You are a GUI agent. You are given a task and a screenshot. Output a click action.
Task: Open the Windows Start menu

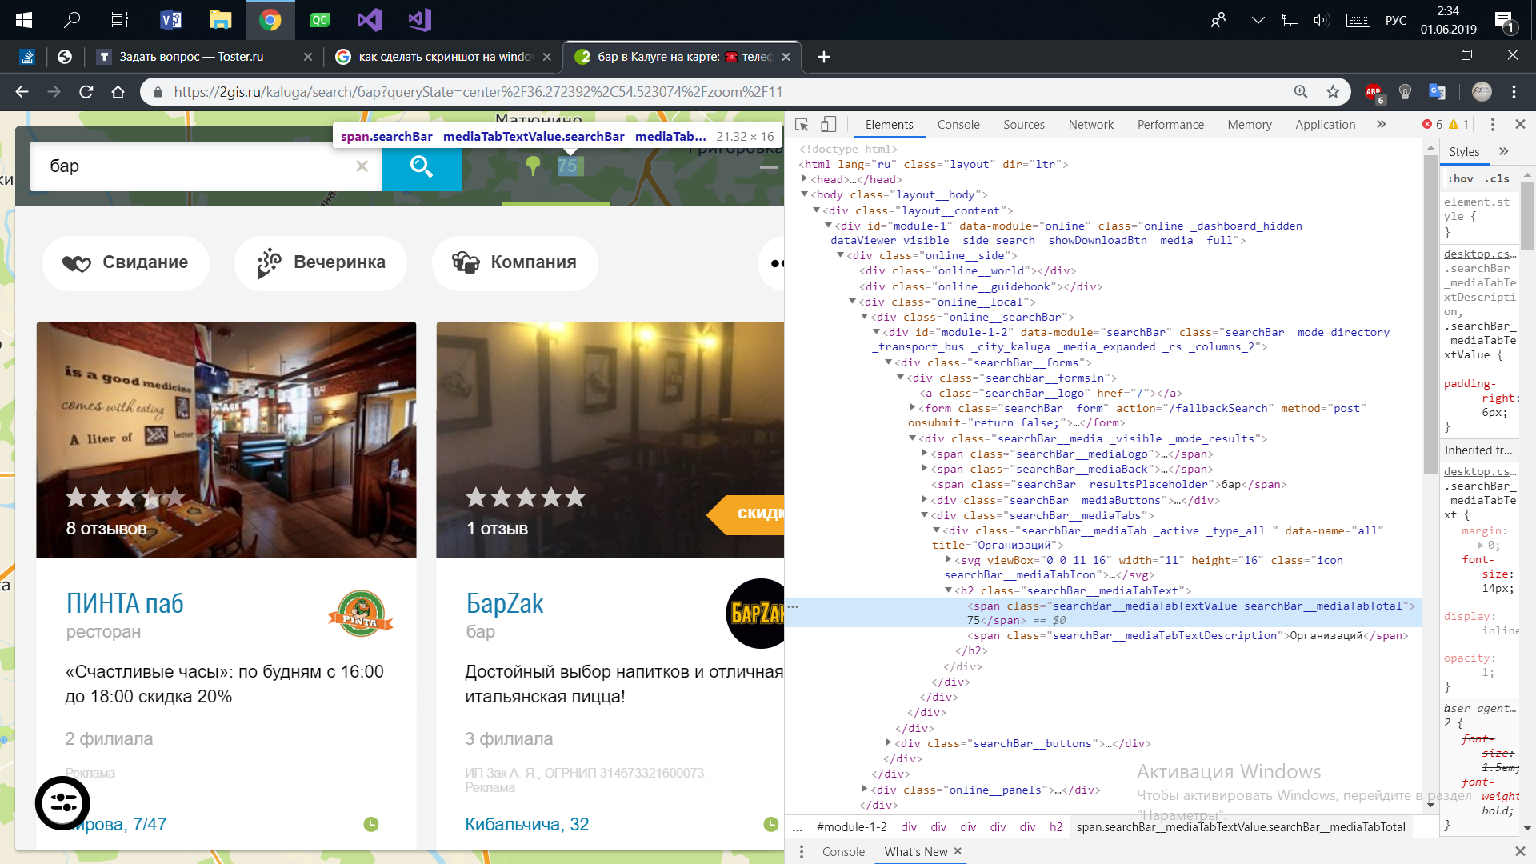click(x=24, y=20)
